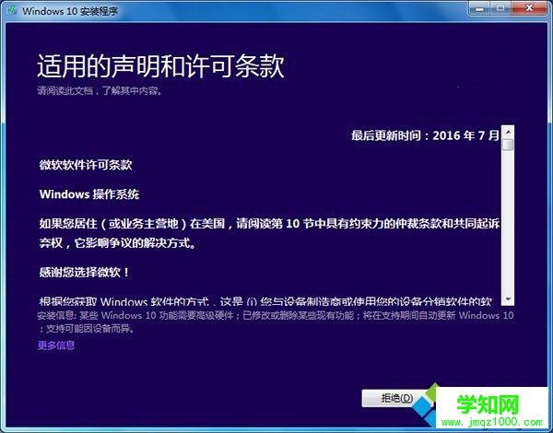Click the text Windows 操作系统

point(89,194)
